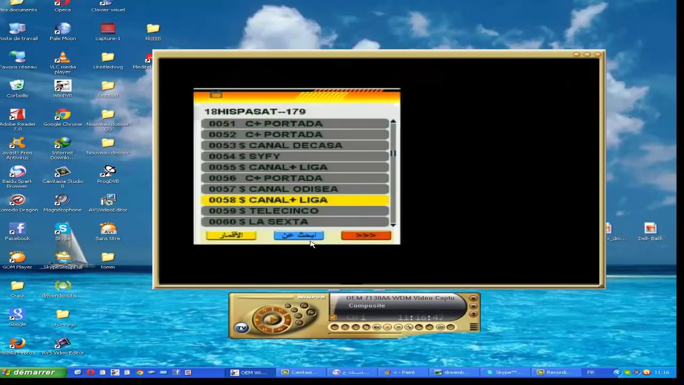Select channel 0052 C+ PORTADA
Image resolution: width=684 pixels, height=385 pixels.
pyautogui.click(x=294, y=134)
